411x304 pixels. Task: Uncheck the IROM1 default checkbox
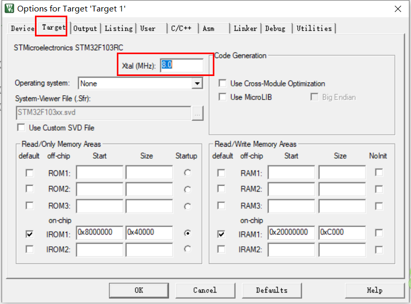pyautogui.click(x=30, y=234)
